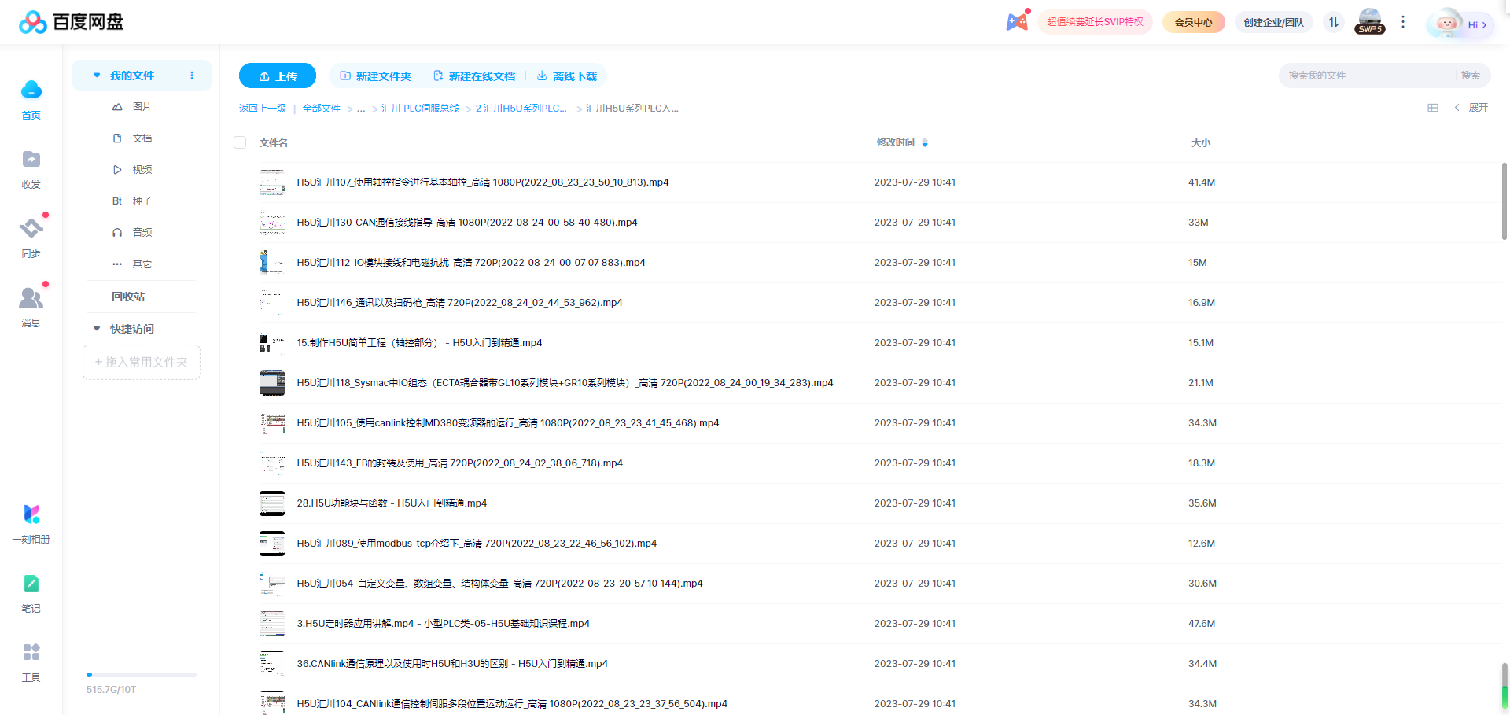The image size is (1510, 715).
Task: Click the 上传 upload button
Action: [x=278, y=76]
